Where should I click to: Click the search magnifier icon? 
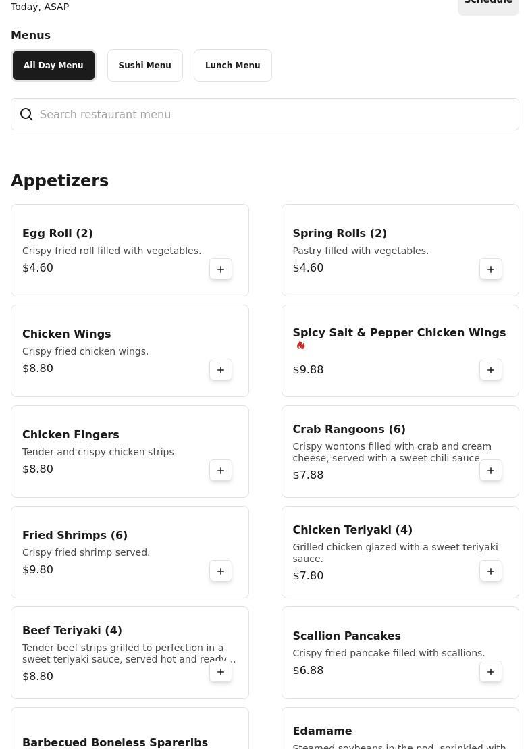(26, 115)
